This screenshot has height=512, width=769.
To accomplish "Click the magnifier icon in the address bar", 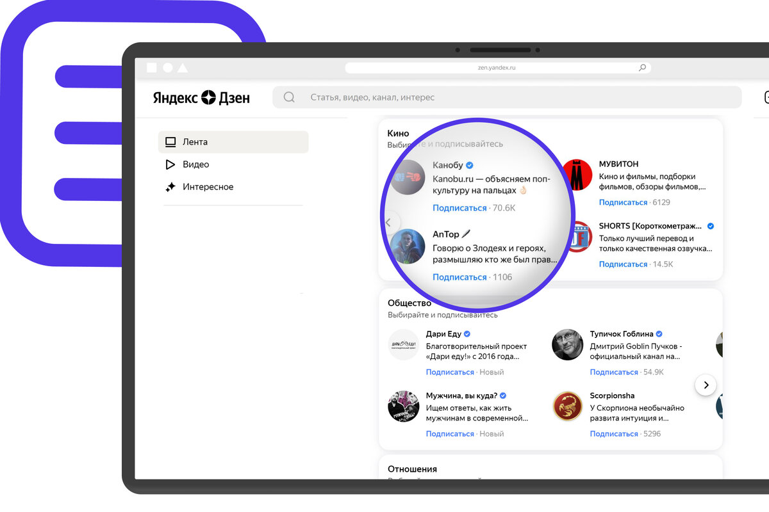I will point(642,67).
